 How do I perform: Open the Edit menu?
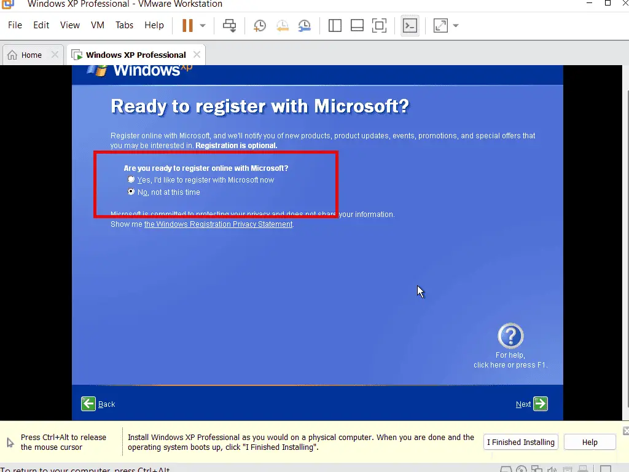[41, 25]
